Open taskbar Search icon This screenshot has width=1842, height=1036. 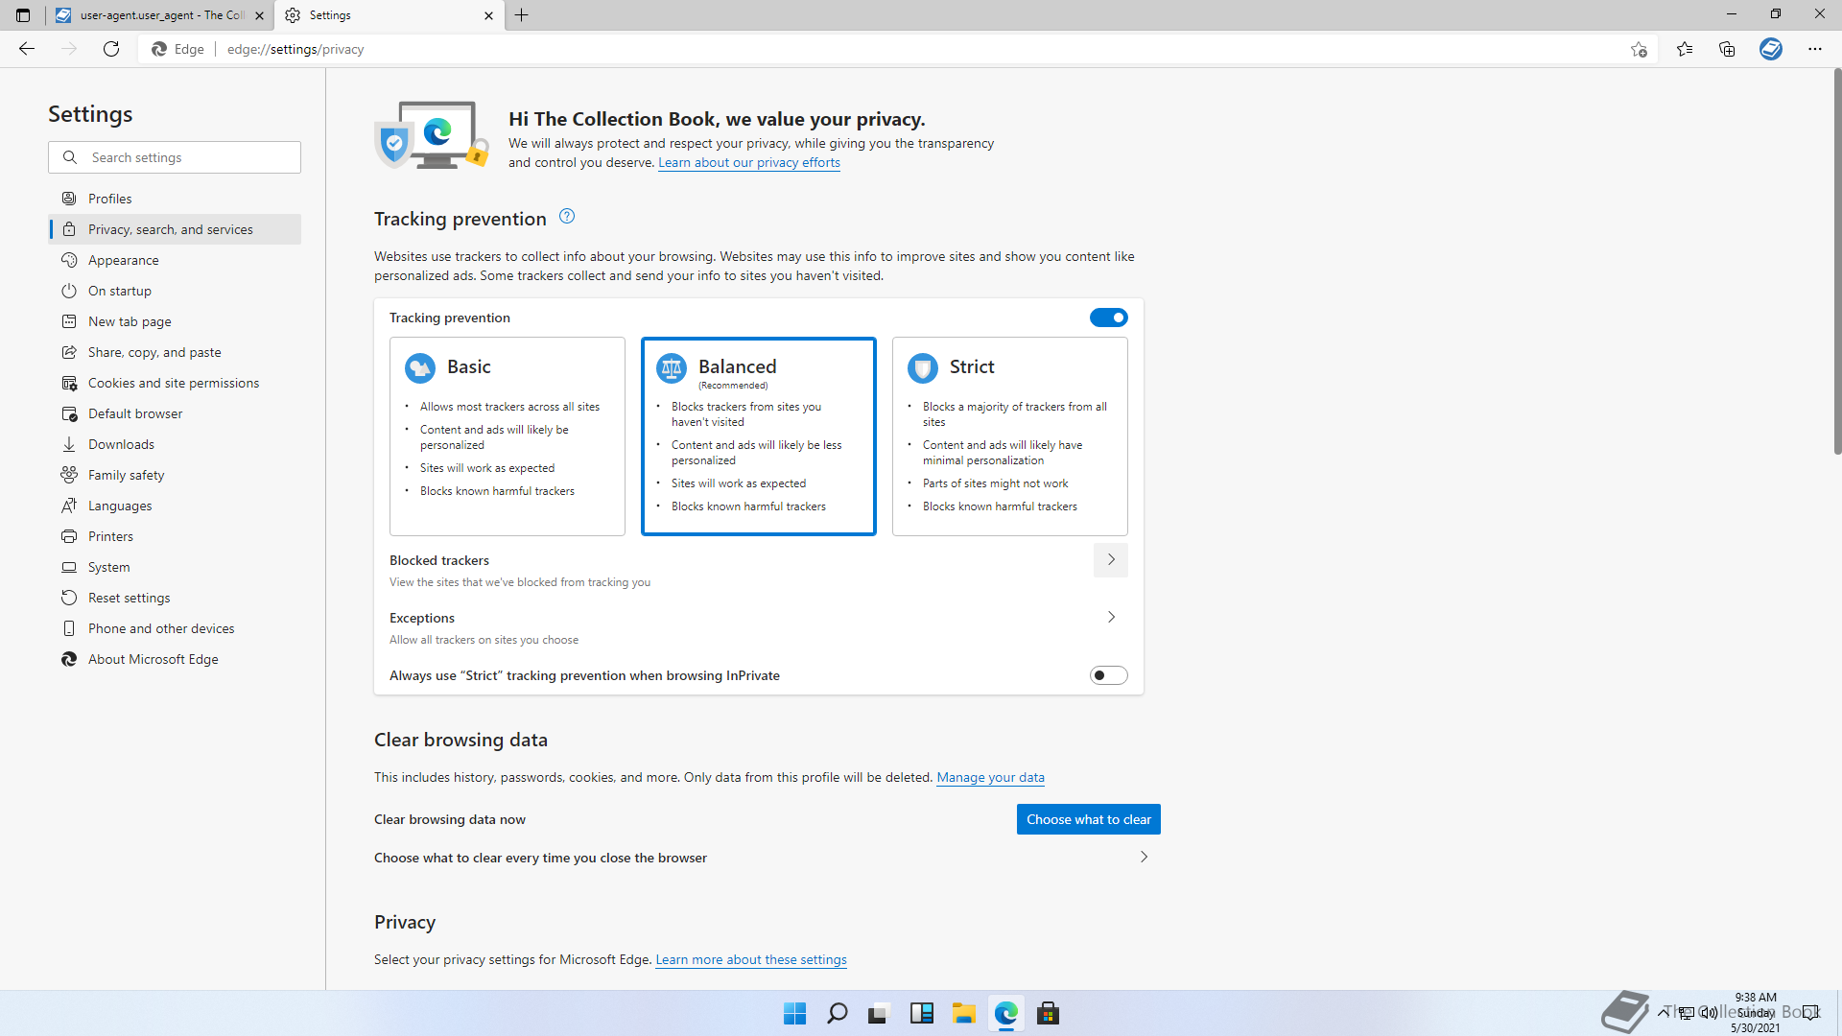pos(837,1013)
